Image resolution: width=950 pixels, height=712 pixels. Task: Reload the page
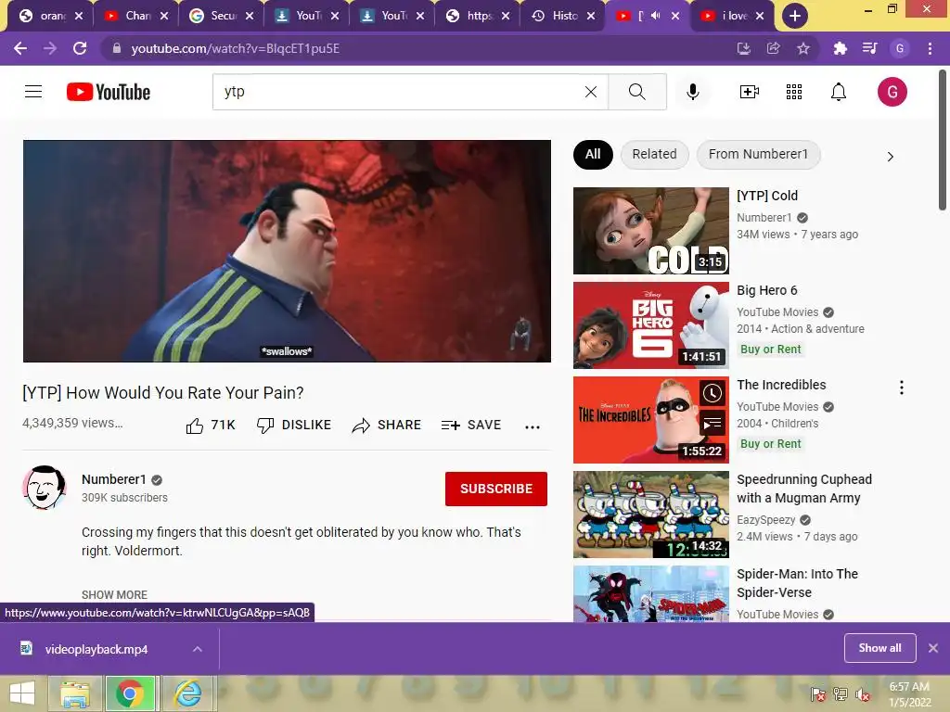[80, 48]
